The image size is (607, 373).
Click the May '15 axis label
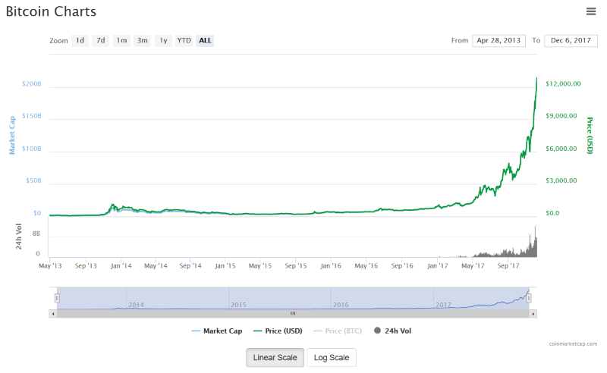point(260,266)
